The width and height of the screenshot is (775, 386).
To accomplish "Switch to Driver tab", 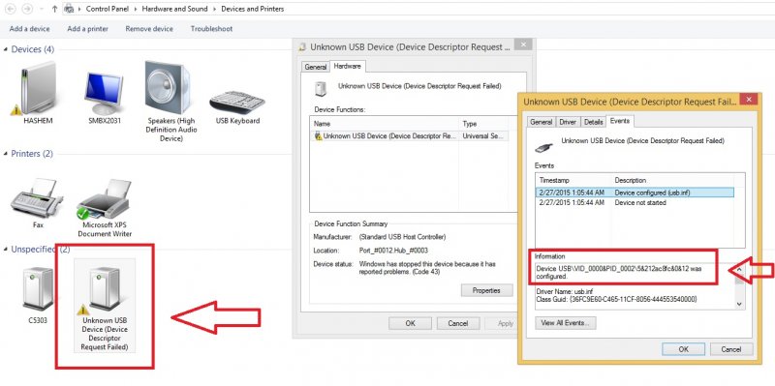I will pos(568,122).
